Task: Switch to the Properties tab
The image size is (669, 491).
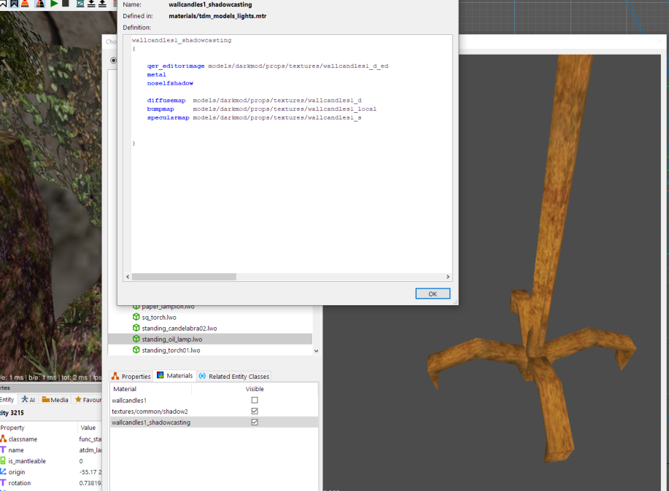Action: [131, 377]
